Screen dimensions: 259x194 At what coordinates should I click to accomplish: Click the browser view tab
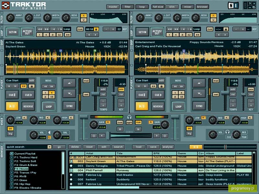[x=202, y=7]
